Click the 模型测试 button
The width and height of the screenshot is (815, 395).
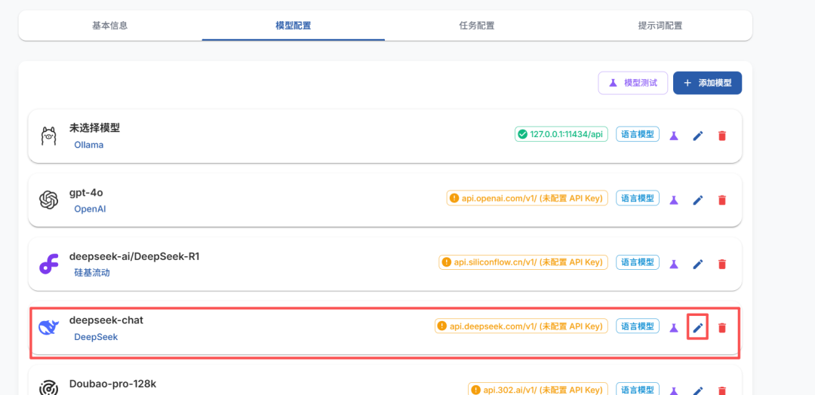point(633,83)
